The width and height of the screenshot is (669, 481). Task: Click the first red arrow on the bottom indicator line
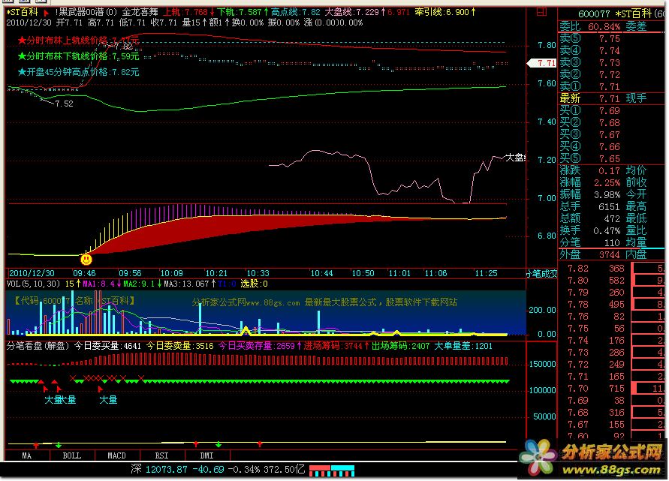(x=36, y=445)
